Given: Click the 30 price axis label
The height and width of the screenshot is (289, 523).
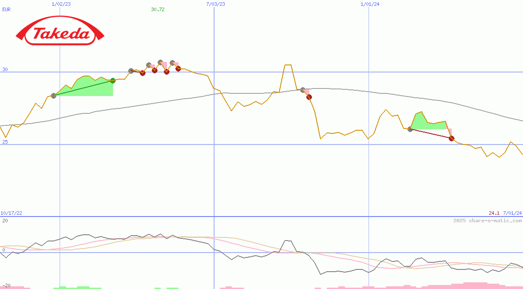Looking at the screenshot, I should (x=5, y=69).
